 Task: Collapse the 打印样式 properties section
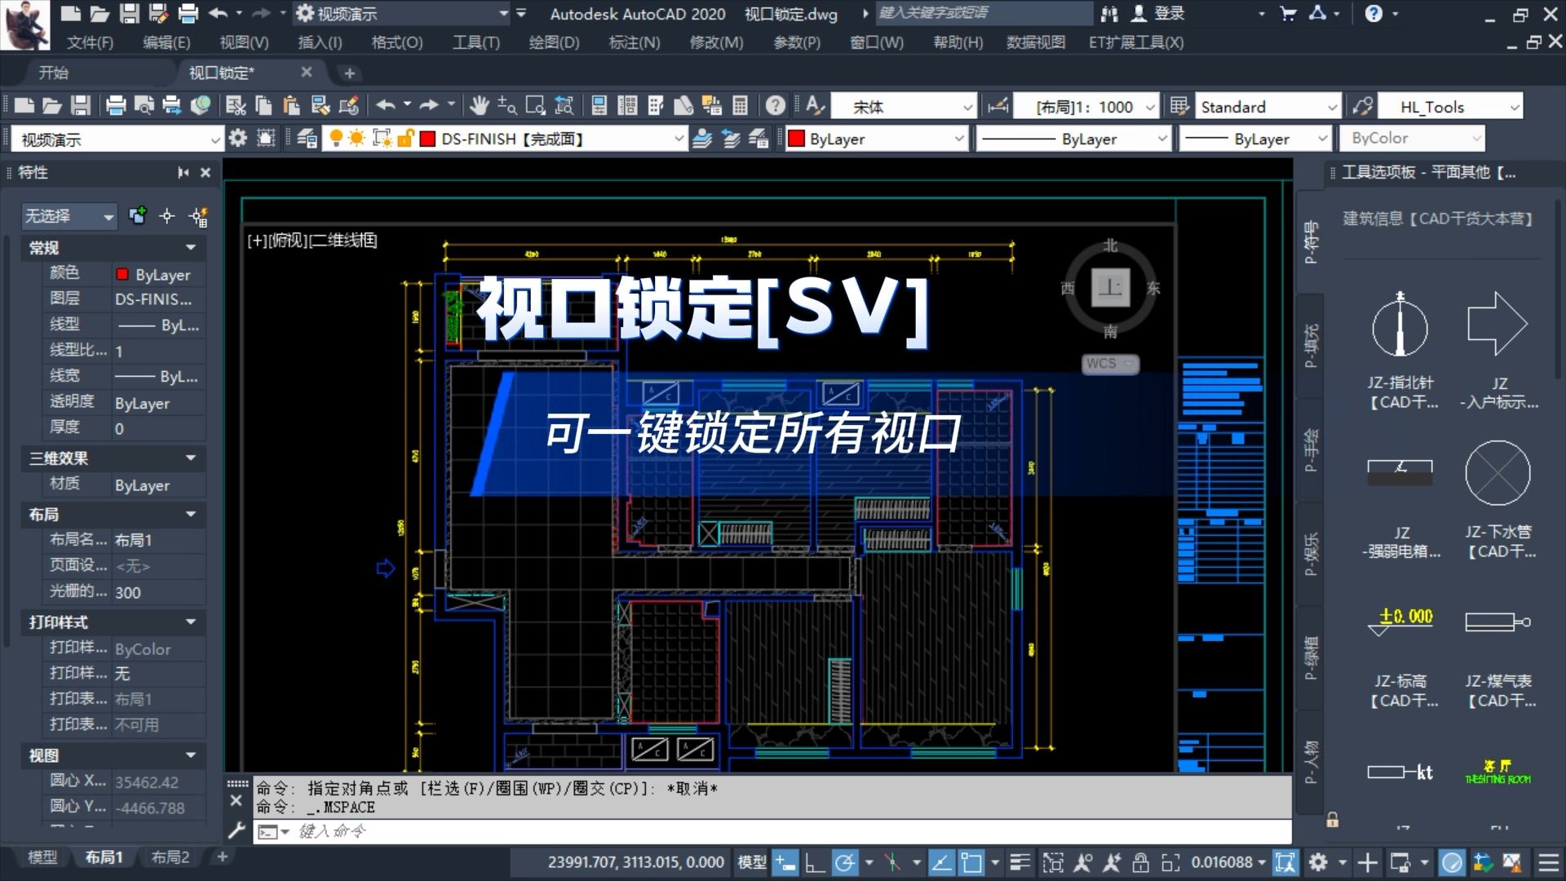(x=192, y=622)
